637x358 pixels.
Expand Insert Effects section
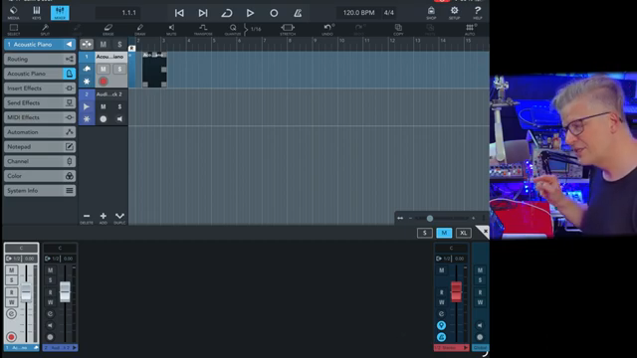[x=40, y=89]
